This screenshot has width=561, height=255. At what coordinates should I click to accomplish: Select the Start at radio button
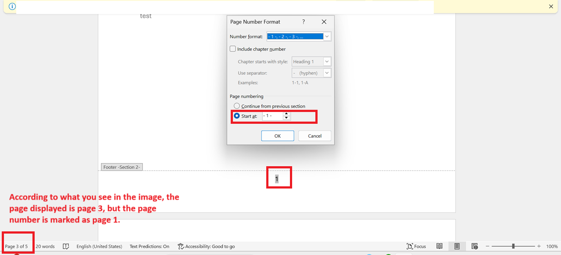[x=236, y=115]
